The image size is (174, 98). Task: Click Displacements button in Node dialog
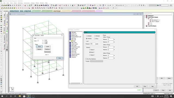48,52
